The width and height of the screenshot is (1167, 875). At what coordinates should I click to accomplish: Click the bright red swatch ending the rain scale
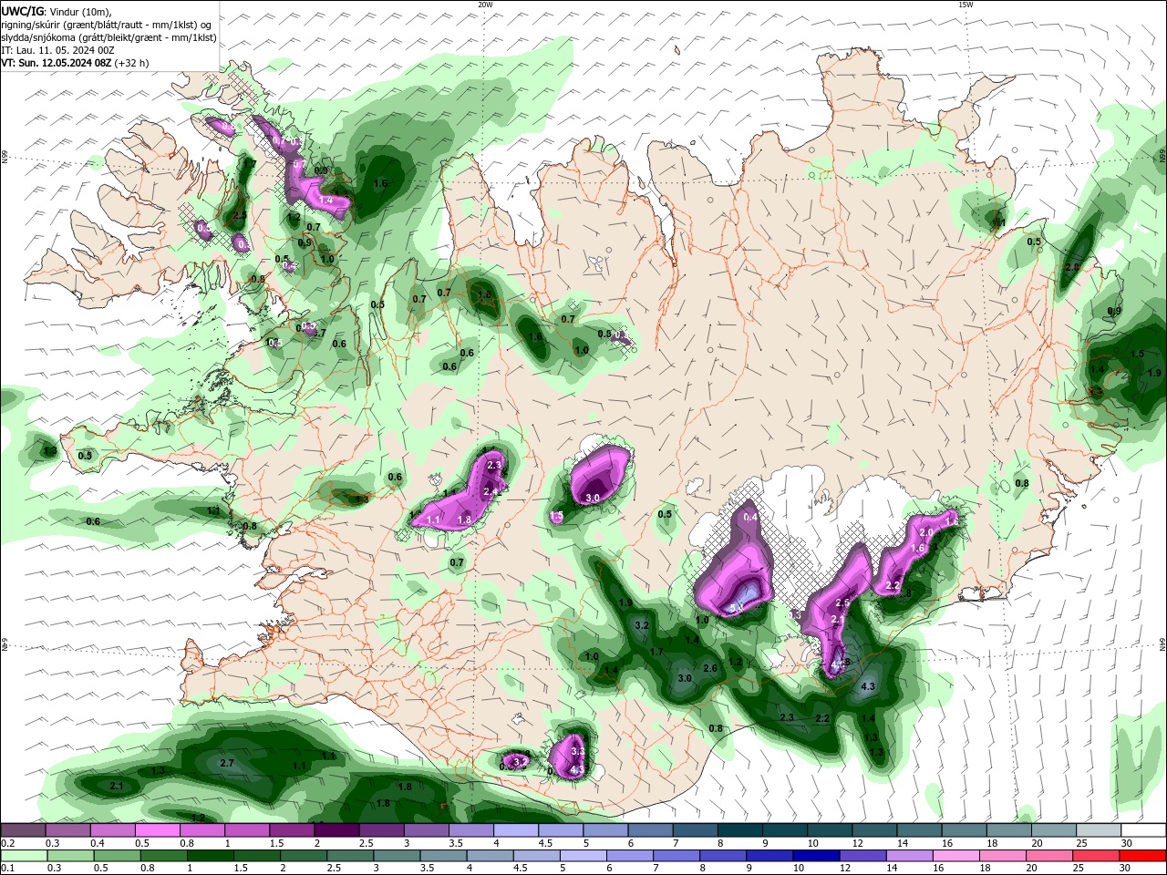coord(1143,856)
